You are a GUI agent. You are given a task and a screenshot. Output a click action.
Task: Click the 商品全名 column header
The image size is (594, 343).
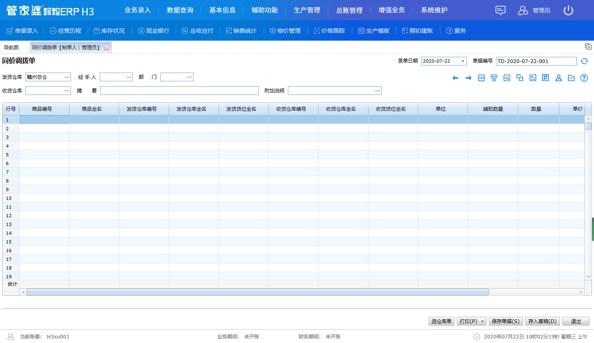click(94, 109)
